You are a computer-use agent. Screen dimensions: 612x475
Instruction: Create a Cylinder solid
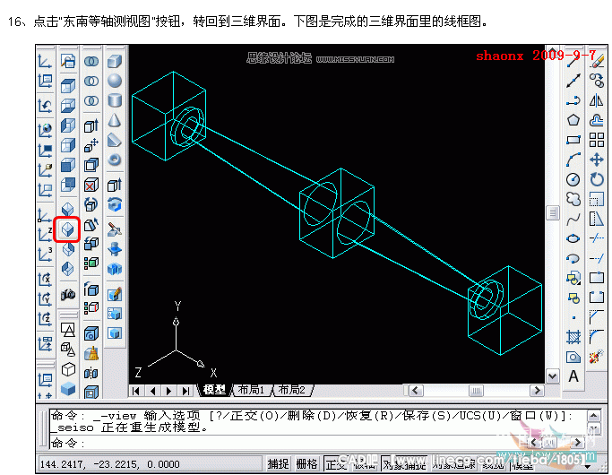[x=115, y=100]
